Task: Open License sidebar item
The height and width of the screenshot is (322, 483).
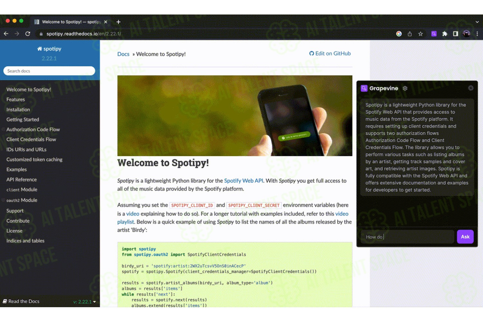Action: pos(14,231)
